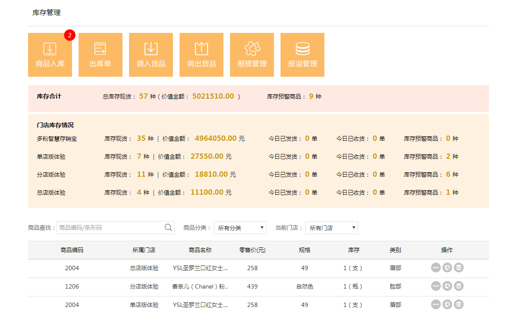Viewport: 518px width, 314px height.
Task: Click the 报溢 stack icon for the 总店版体验 2004 row
Action: [459, 268]
